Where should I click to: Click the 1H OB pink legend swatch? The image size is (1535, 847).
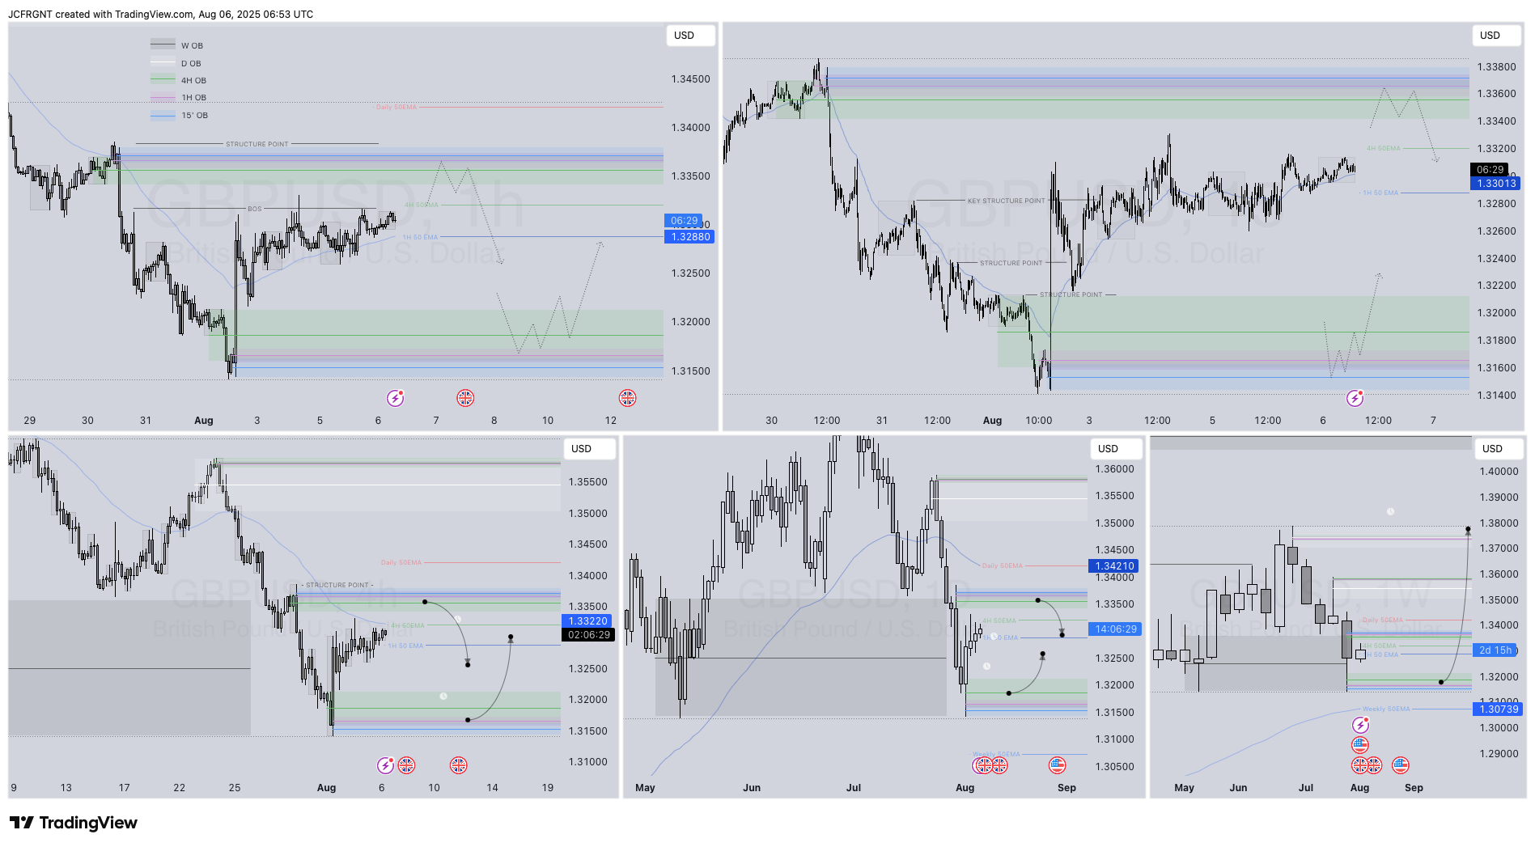(163, 97)
